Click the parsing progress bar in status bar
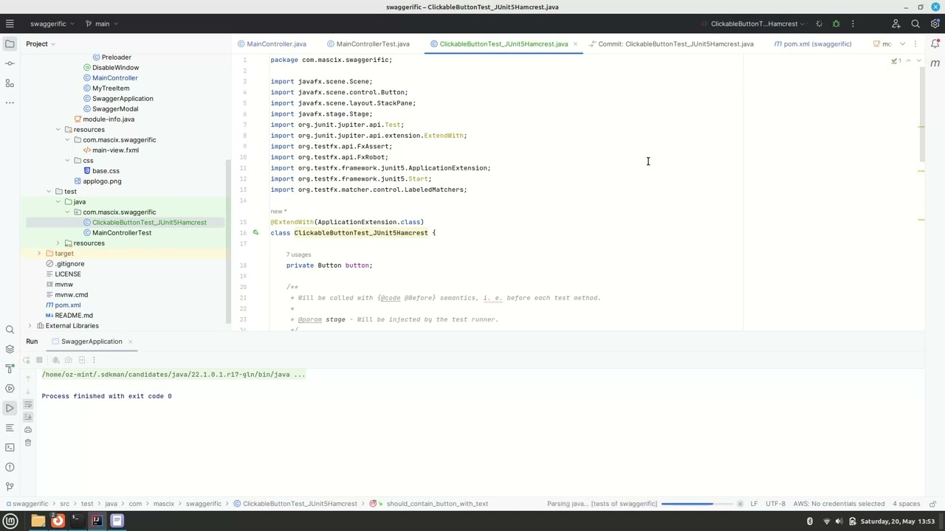The height and width of the screenshot is (531, 945). (698, 504)
